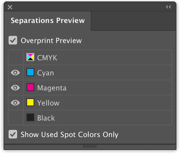Viewport: 180px width, 155px height.
Task: Collapse panel with double chevron icon
Action: [x=169, y=7]
